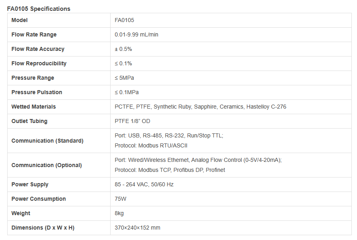Image resolution: width=357 pixels, height=240 pixels.
Task: Click the Communication (Optional) label
Action: click(46, 165)
